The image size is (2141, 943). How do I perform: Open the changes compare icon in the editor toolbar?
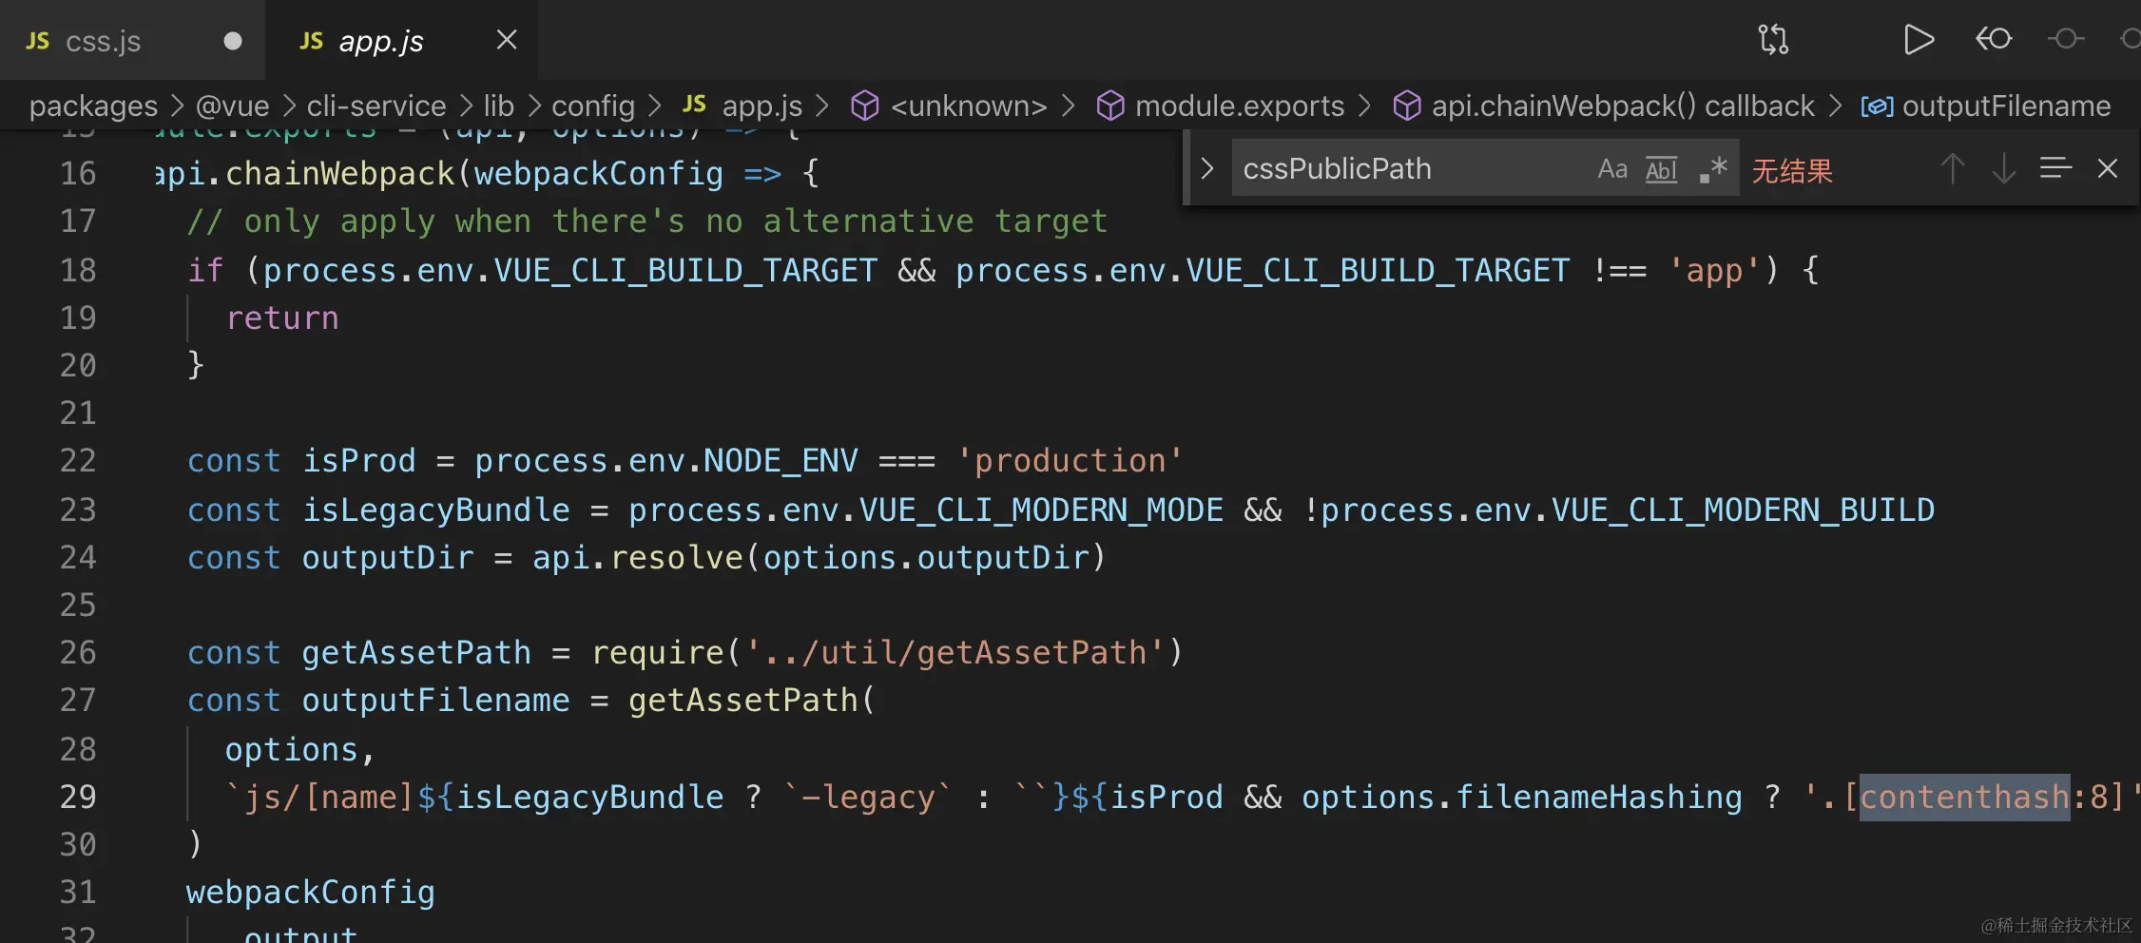coord(1773,40)
